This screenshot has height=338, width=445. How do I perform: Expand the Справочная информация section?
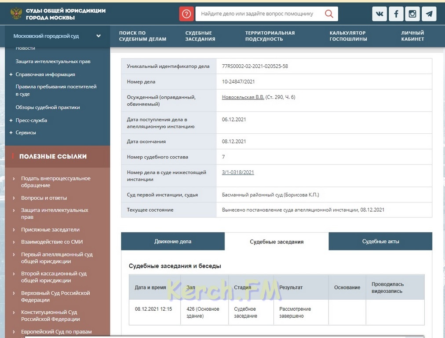click(x=11, y=74)
